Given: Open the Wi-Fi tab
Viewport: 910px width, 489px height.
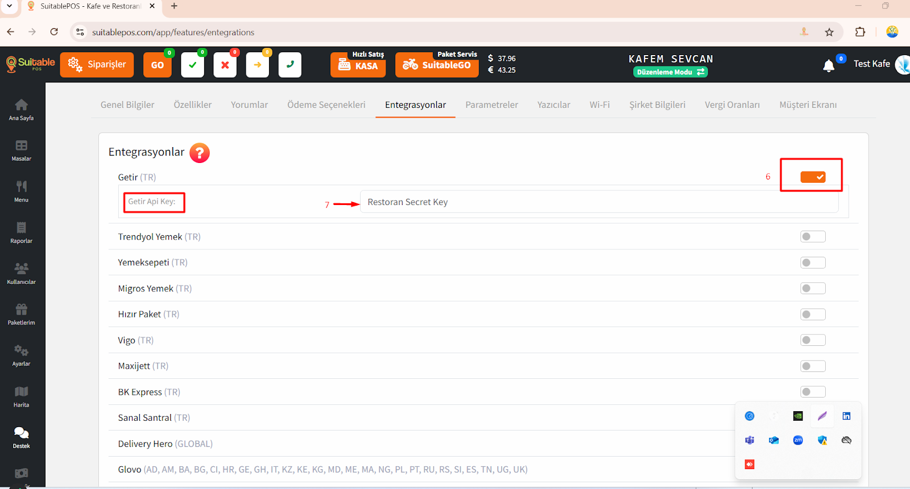Looking at the screenshot, I should tap(599, 105).
